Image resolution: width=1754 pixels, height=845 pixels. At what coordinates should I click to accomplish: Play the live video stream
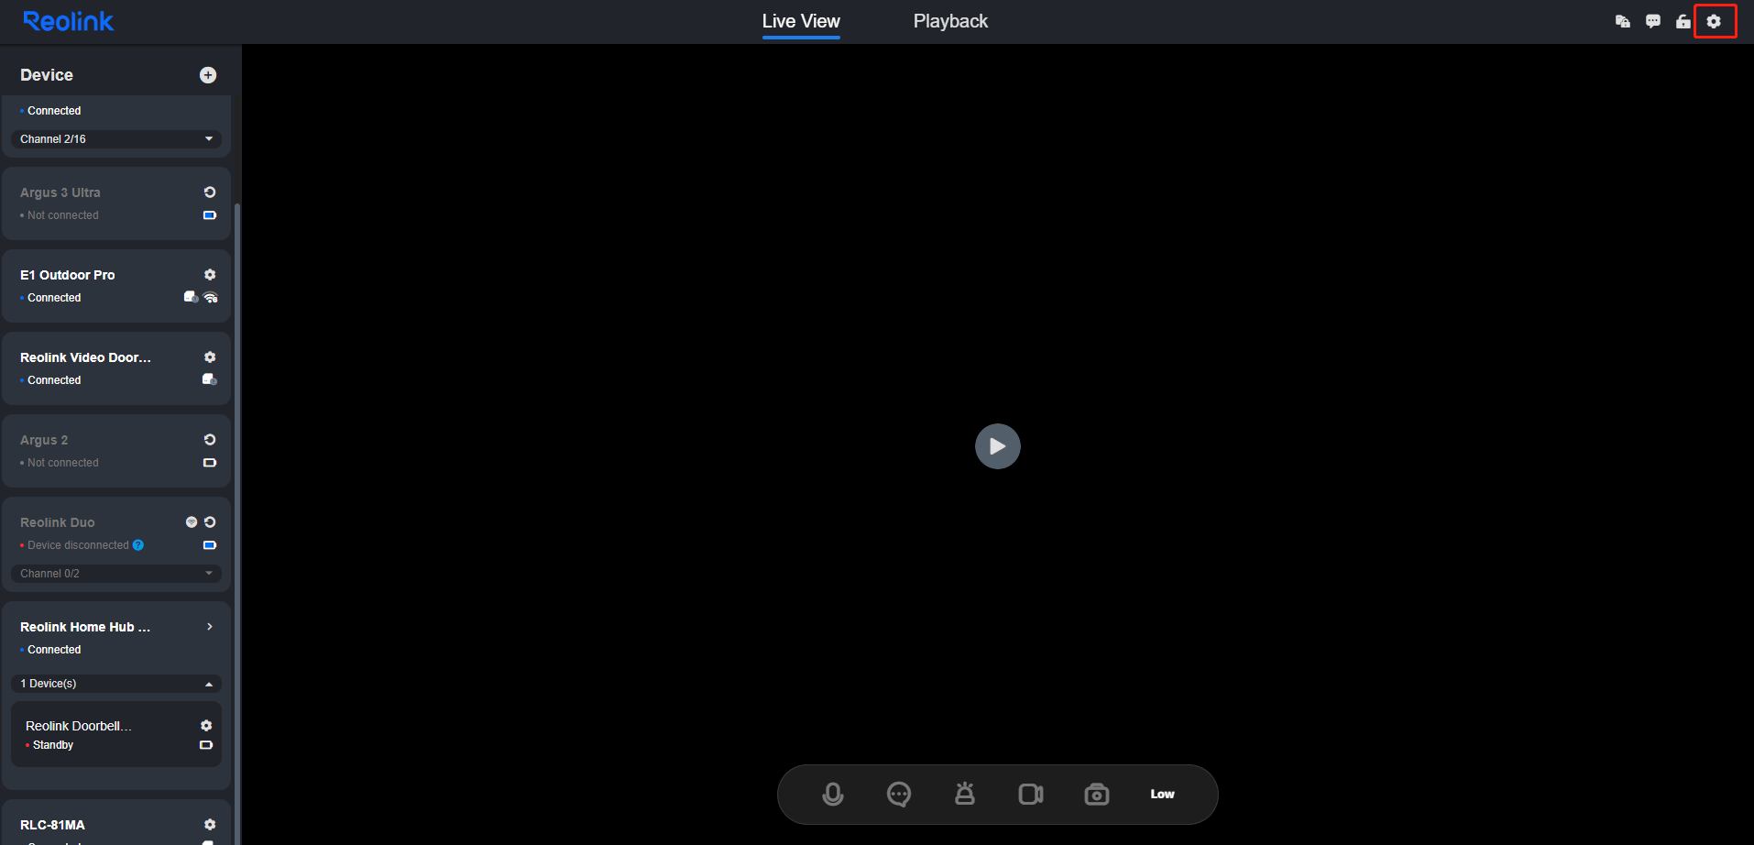(998, 446)
